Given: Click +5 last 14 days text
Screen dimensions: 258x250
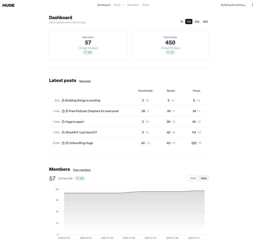Looking at the screenshot, I should click(x=170, y=48).
